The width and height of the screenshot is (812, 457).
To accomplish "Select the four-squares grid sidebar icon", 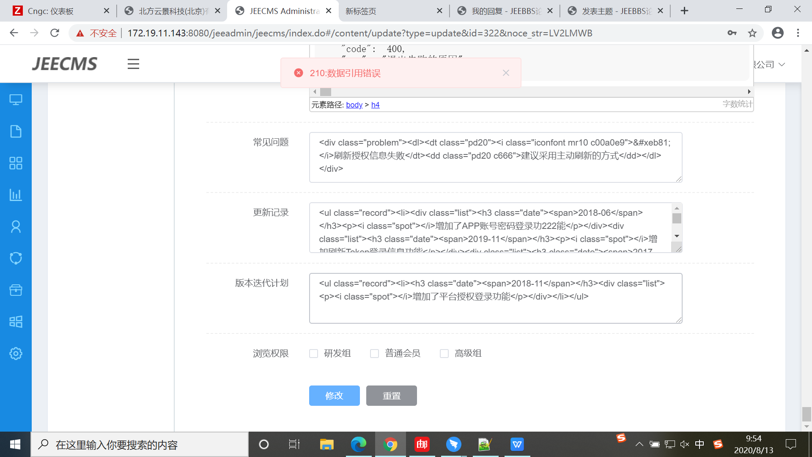I will [16, 163].
